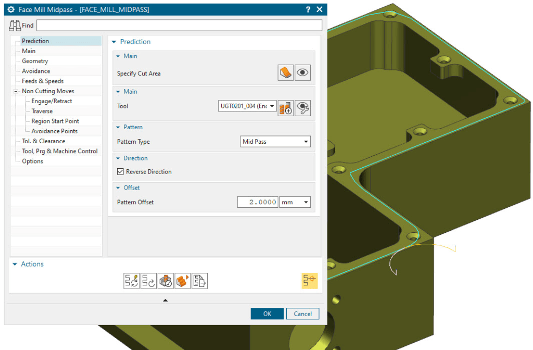Open the Tool dropdown showing UGT0201_004

247,107
